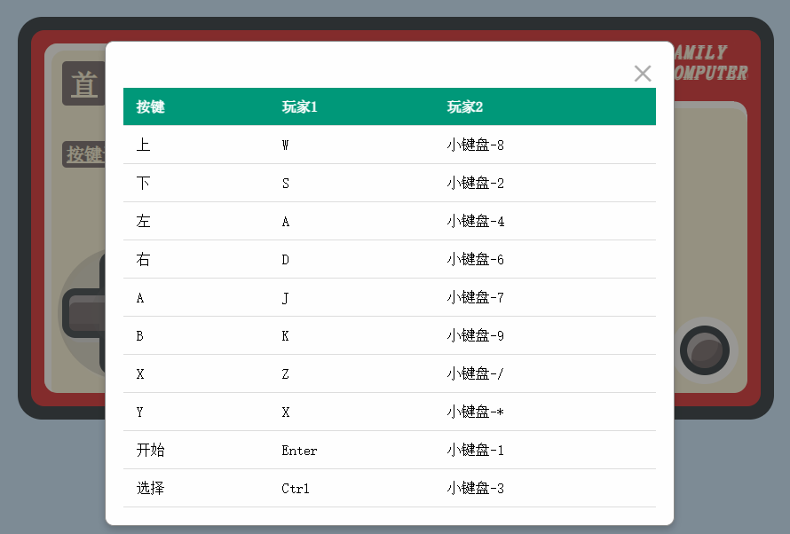Click the 按键 column header
Viewport: 790px width, 534px height.
[150, 106]
